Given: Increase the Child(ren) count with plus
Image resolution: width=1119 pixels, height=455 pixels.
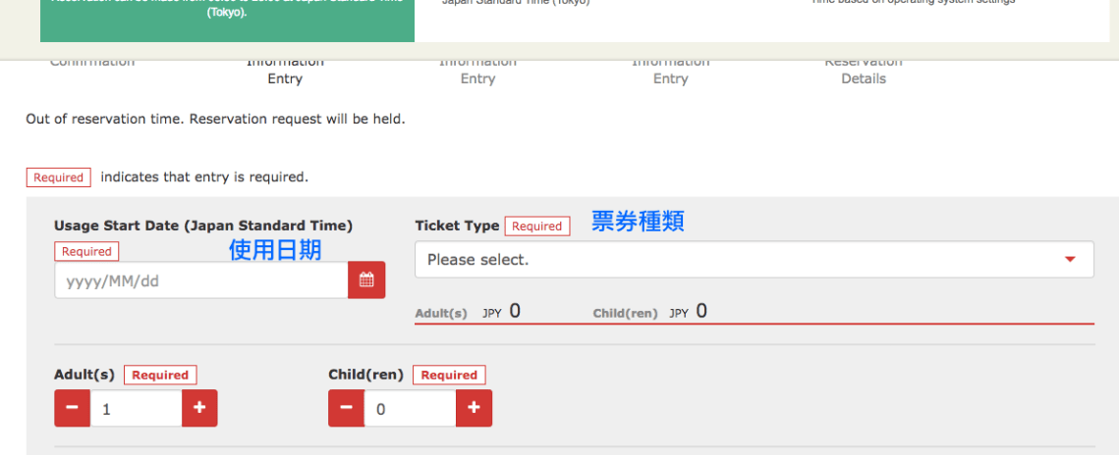Looking at the screenshot, I should [x=474, y=408].
